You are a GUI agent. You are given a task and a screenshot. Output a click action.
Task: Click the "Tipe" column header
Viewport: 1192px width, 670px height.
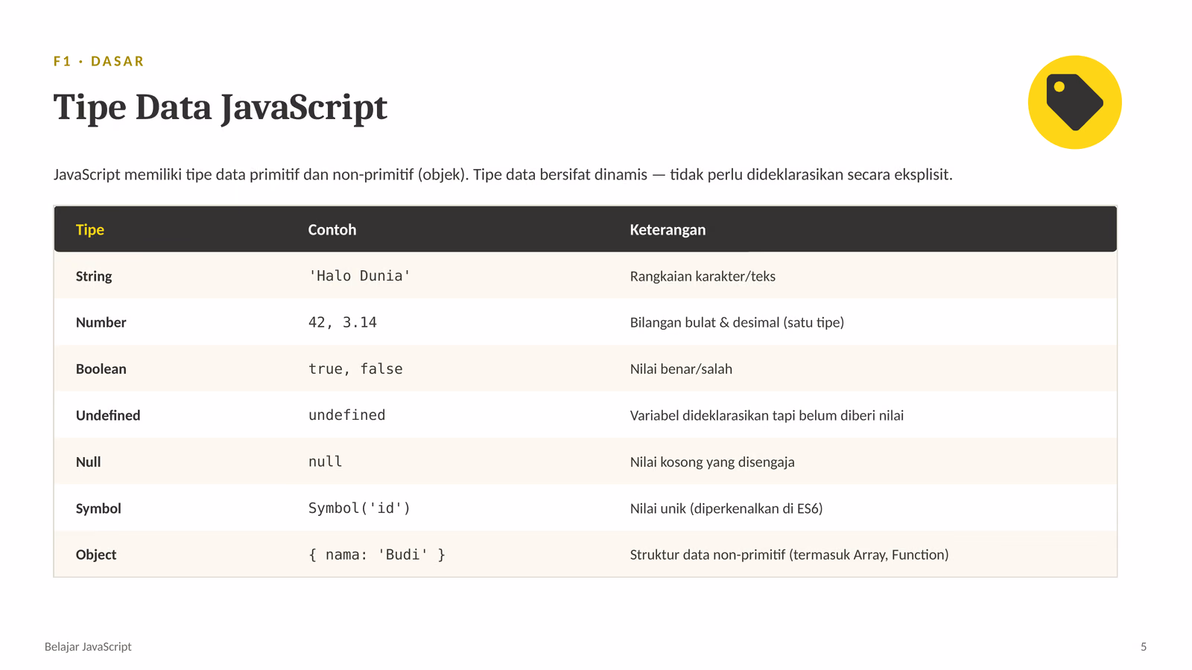[x=90, y=229]
